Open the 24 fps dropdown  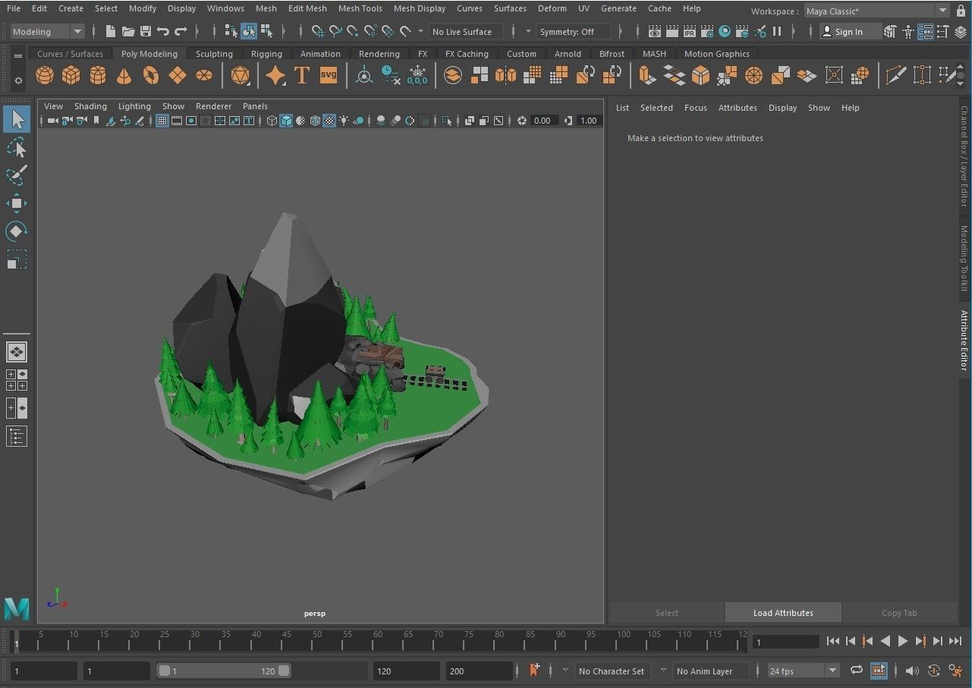[x=803, y=671]
